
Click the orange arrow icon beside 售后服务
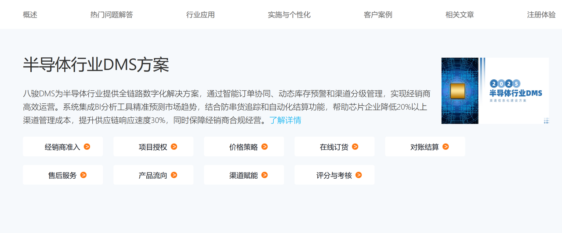tap(83, 175)
